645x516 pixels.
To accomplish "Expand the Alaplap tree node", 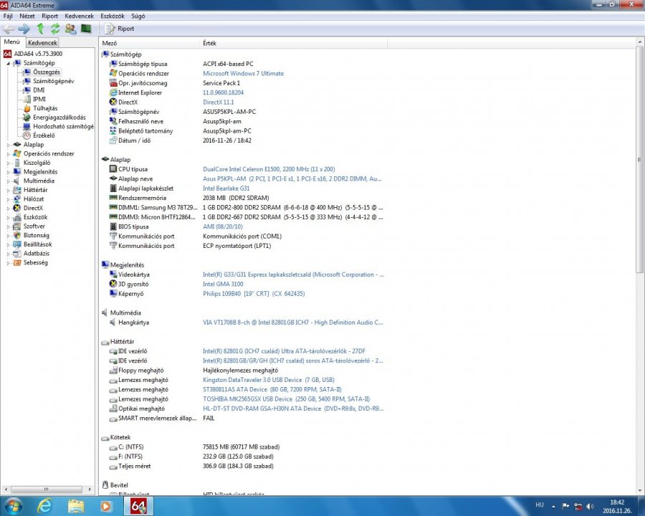I will point(8,145).
